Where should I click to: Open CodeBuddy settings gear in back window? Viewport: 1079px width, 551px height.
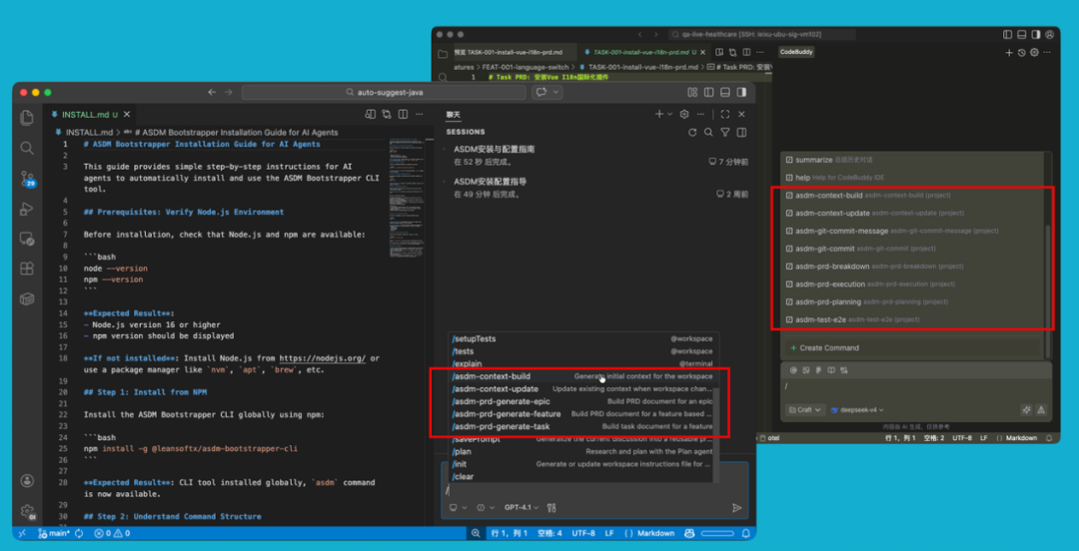1034,52
